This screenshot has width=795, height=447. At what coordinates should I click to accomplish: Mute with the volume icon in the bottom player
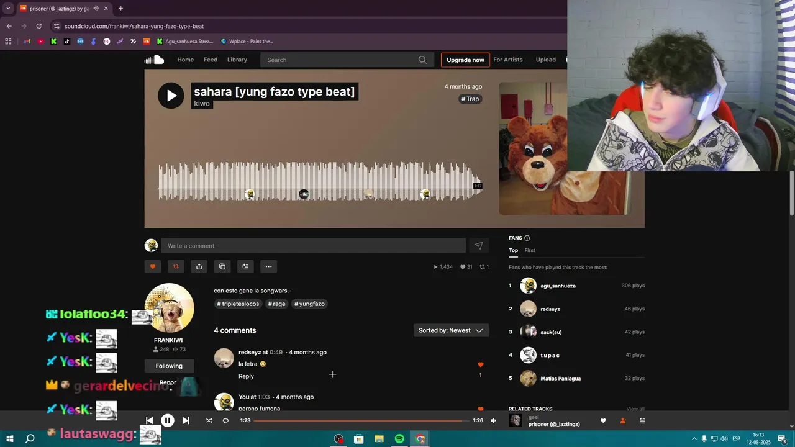coord(493,420)
